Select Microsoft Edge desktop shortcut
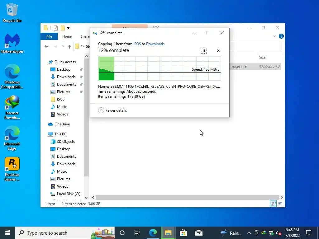This screenshot has height=239, width=319. pyautogui.click(x=12, y=138)
